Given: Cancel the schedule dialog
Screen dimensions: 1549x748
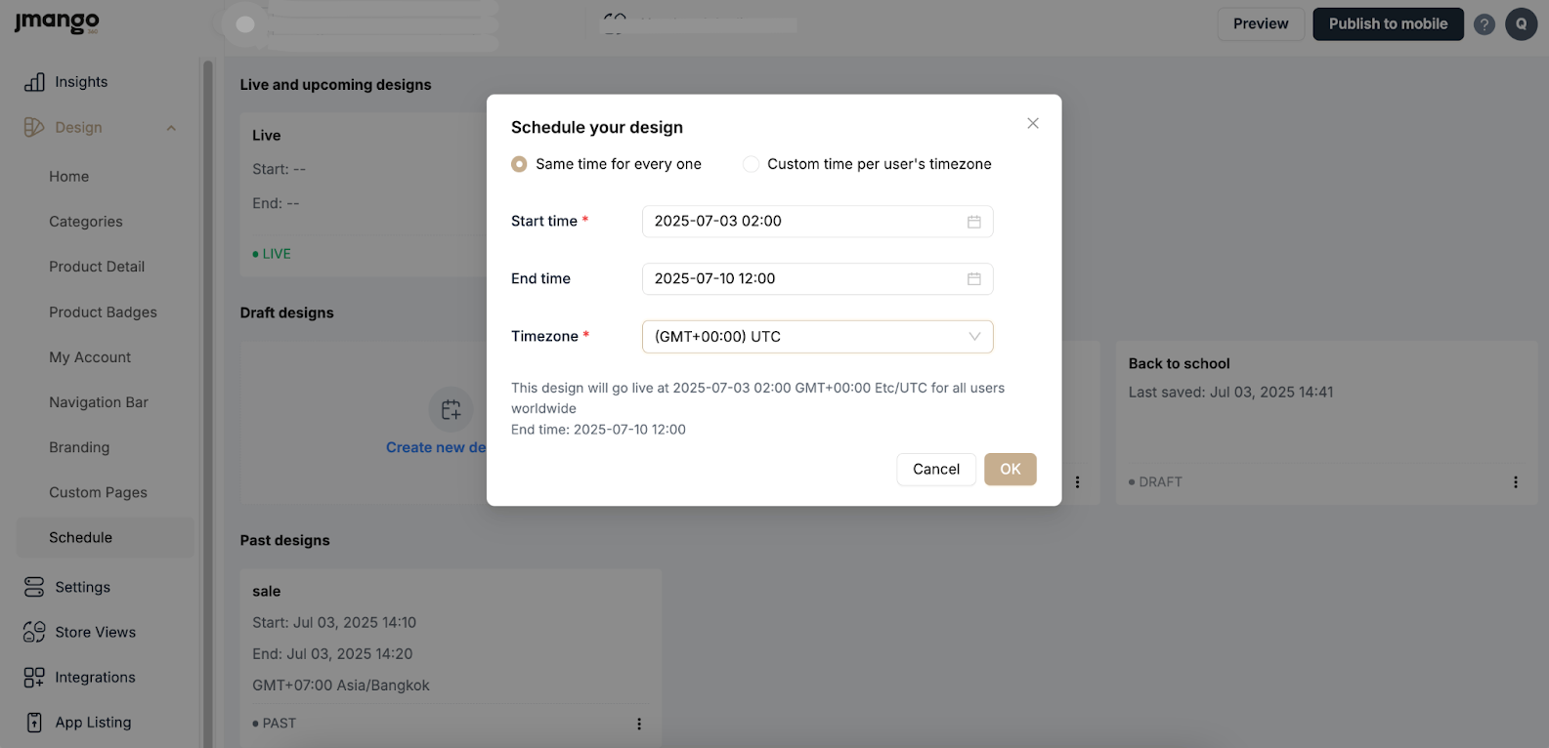Looking at the screenshot, I should pos(935,470).
